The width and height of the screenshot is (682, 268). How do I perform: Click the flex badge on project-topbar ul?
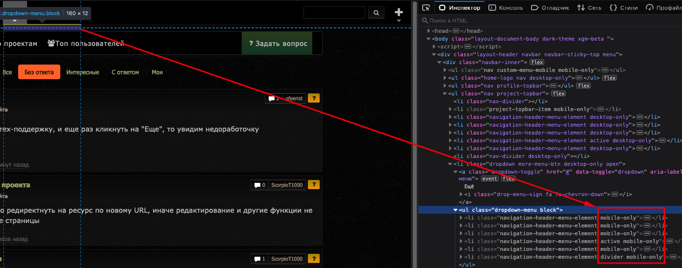tap(558, 93)
